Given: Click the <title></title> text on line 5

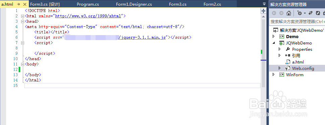Looking at the screenshot, I should point(52,32).
